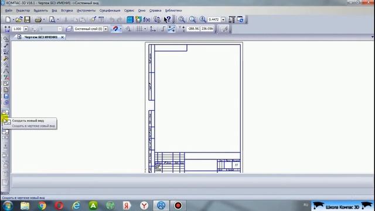Open the Системный слой layer dropdown

pos(105,29)
